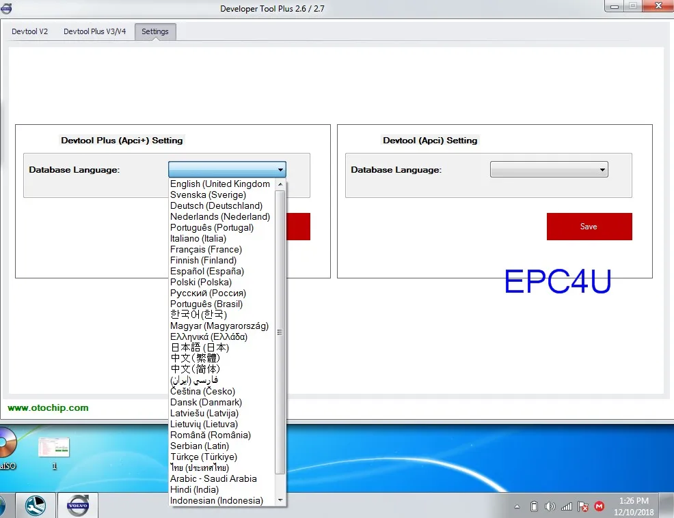The image size is (674, 518).
Task: Open the desktop file icon named 1
Action: click(x=54, y=453)
